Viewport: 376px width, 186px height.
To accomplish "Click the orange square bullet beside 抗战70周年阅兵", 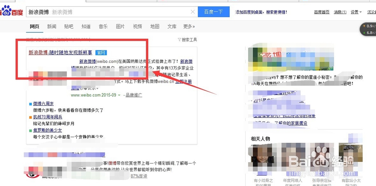I will [30, 117].
